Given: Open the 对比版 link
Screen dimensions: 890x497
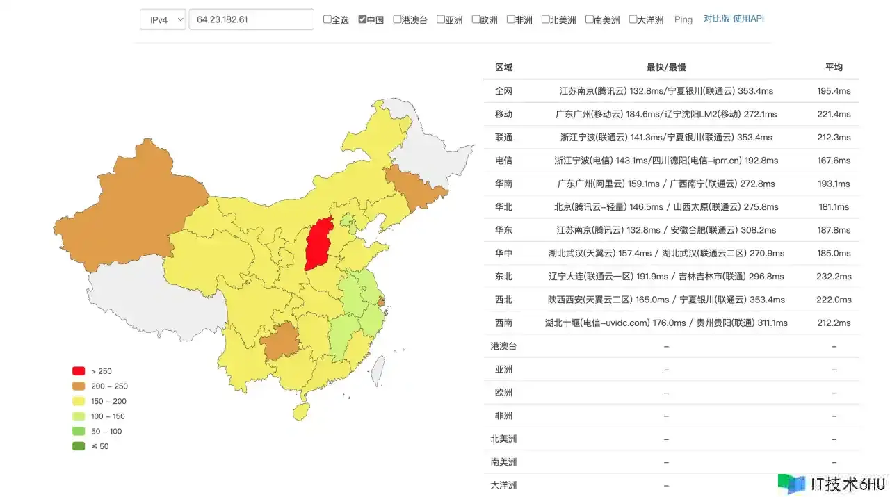Looking at the screenshot, I should click(x=716, y=19).
